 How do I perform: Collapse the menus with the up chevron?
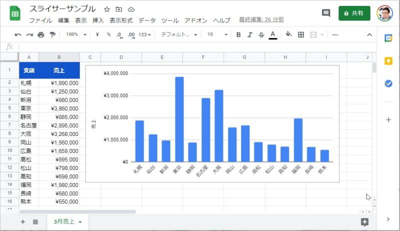[x=369, y=34]
